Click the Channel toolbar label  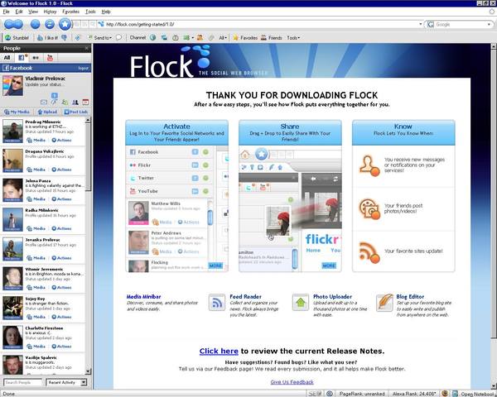(138, 38)
